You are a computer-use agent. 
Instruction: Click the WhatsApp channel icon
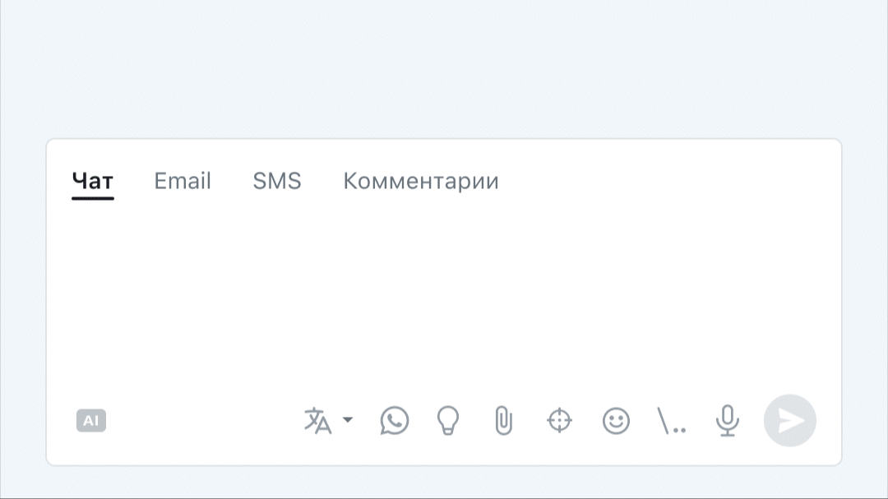pyautogui.click(x=394, y=421)
